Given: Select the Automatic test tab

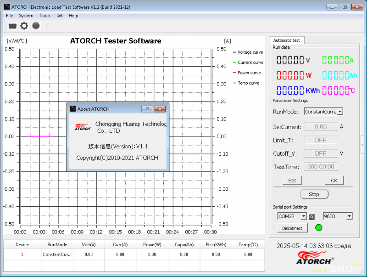Looking at the screenshot, I should (x=286, y=40).
